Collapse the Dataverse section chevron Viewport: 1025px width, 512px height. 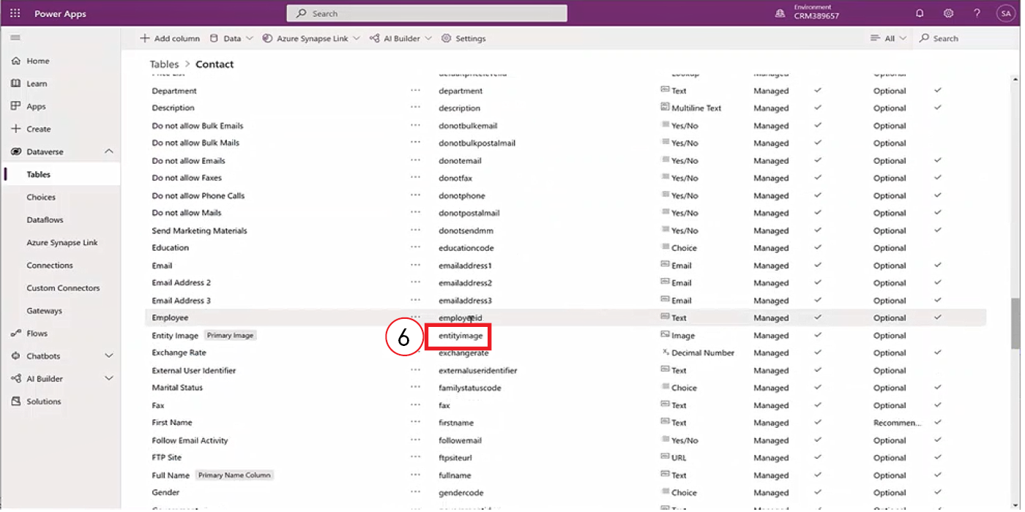(109, 152)
